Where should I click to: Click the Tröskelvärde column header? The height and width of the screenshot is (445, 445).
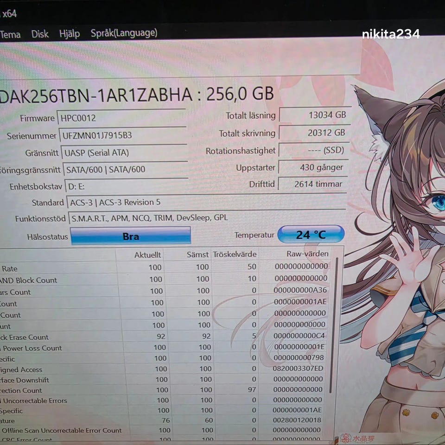pos(235,254)
